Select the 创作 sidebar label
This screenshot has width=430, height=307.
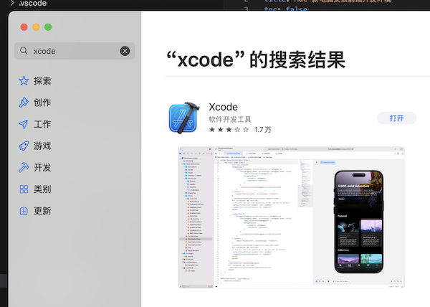click(42, 103)
